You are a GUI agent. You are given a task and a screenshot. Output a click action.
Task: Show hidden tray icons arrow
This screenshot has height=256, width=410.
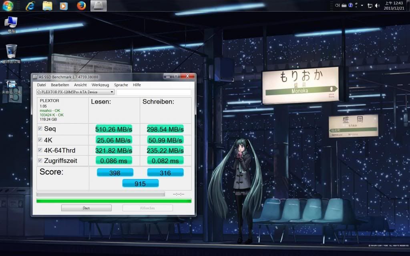point(362,5)
